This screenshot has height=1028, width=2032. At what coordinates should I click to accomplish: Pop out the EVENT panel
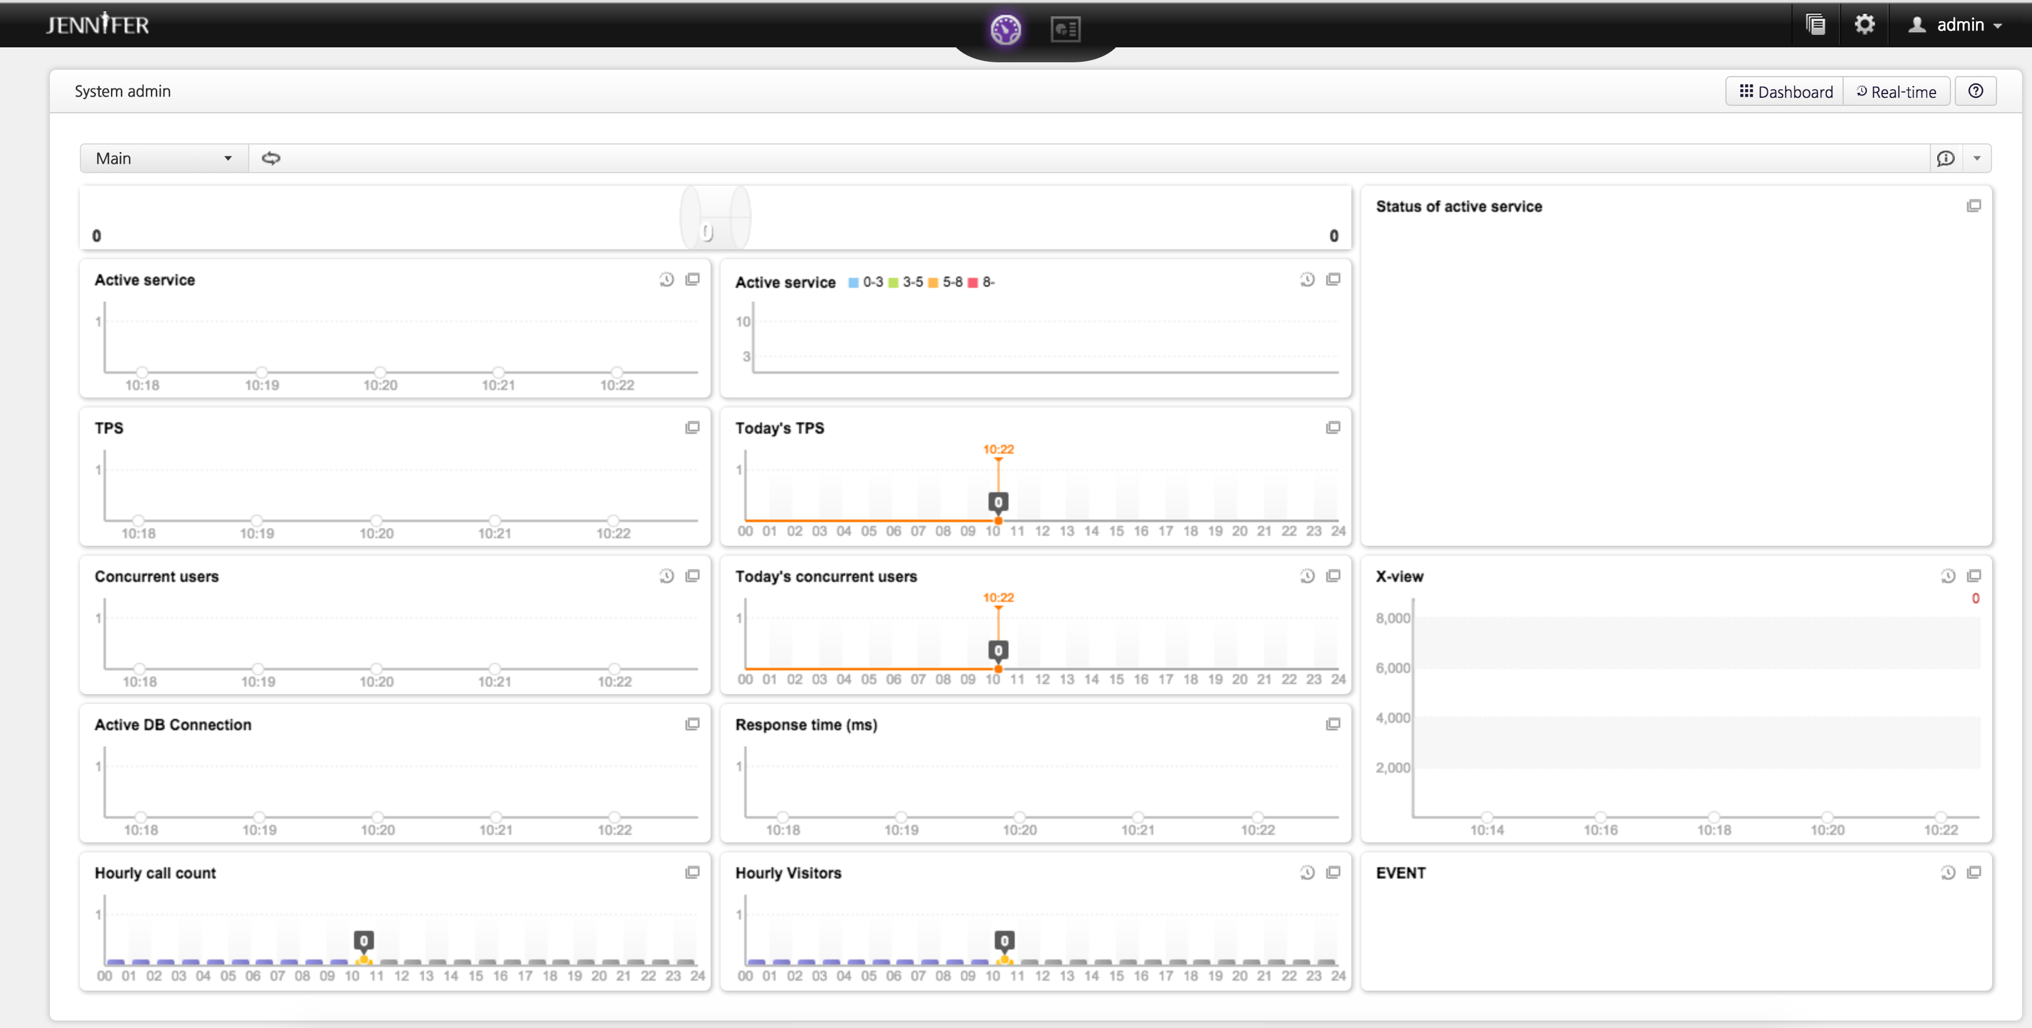[1973, 872]
